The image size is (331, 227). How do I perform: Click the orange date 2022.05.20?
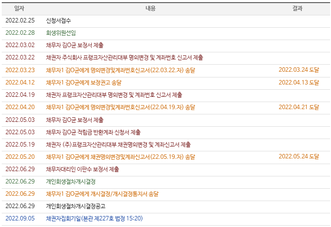click(20, 157)
